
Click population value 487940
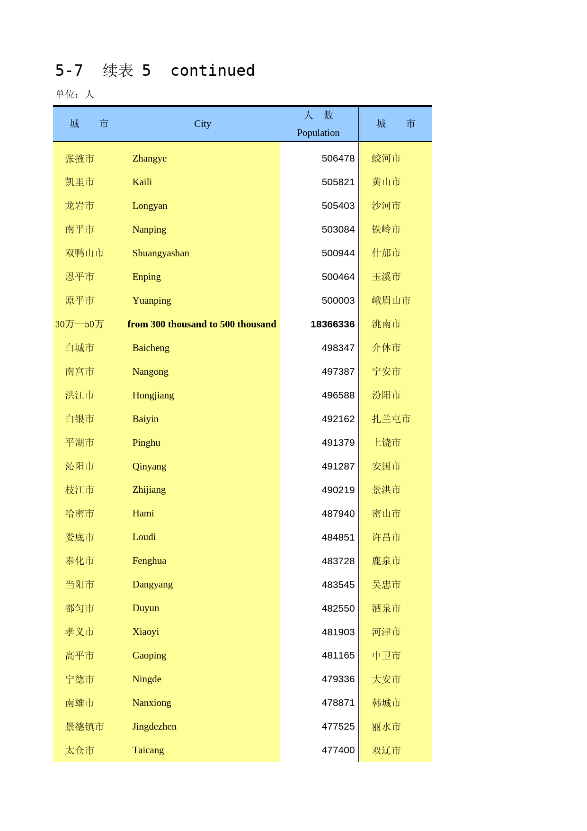[x=338, y=514]
